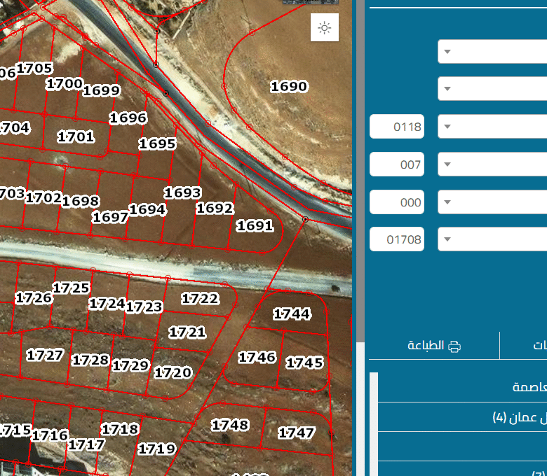Click the parcel number field showing 01708
This screenshot has height=476, width=547.
[397, 239]
